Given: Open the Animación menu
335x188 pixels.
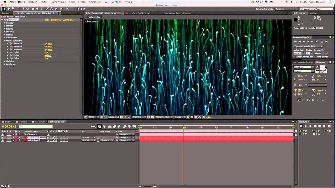Looking at the screenshot, I should tap(95, 2).
